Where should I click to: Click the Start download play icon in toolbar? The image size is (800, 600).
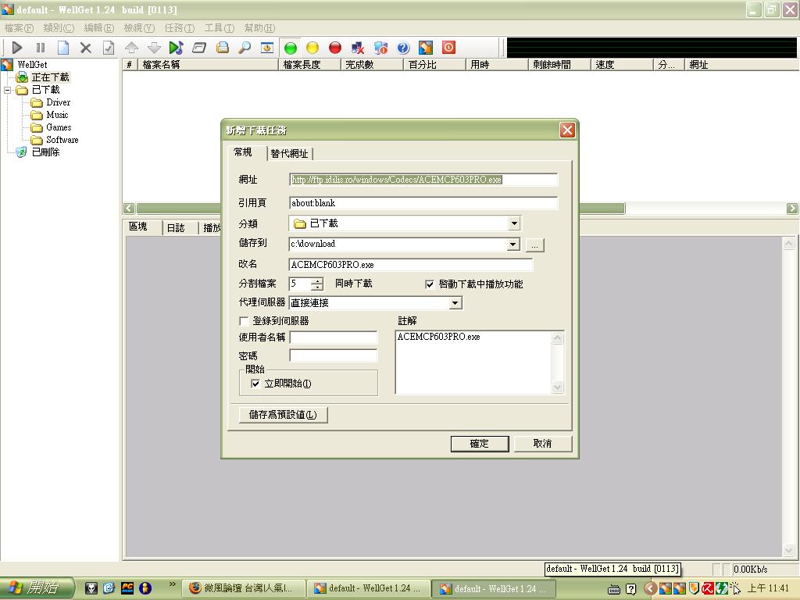pyautogui.click(x=17, y=48)
